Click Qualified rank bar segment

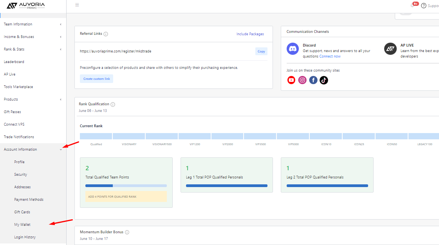(96, 136)
